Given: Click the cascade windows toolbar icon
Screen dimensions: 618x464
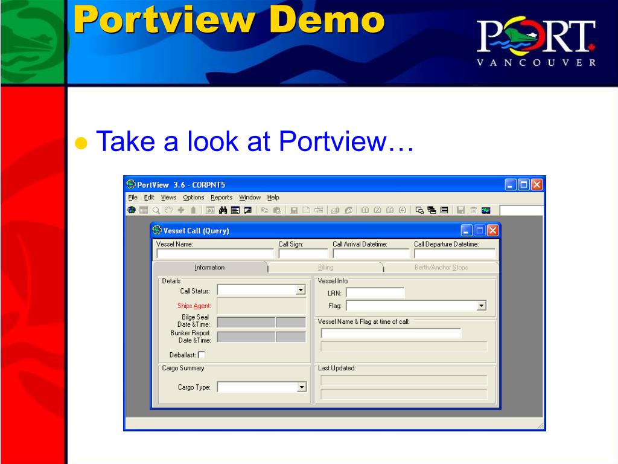Looking at the screenshot, I should point(432,210).
